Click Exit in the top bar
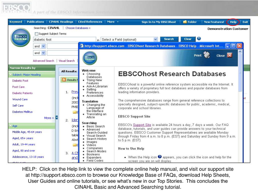Viewport: 258px width, 193px height. tap(245, 22)
